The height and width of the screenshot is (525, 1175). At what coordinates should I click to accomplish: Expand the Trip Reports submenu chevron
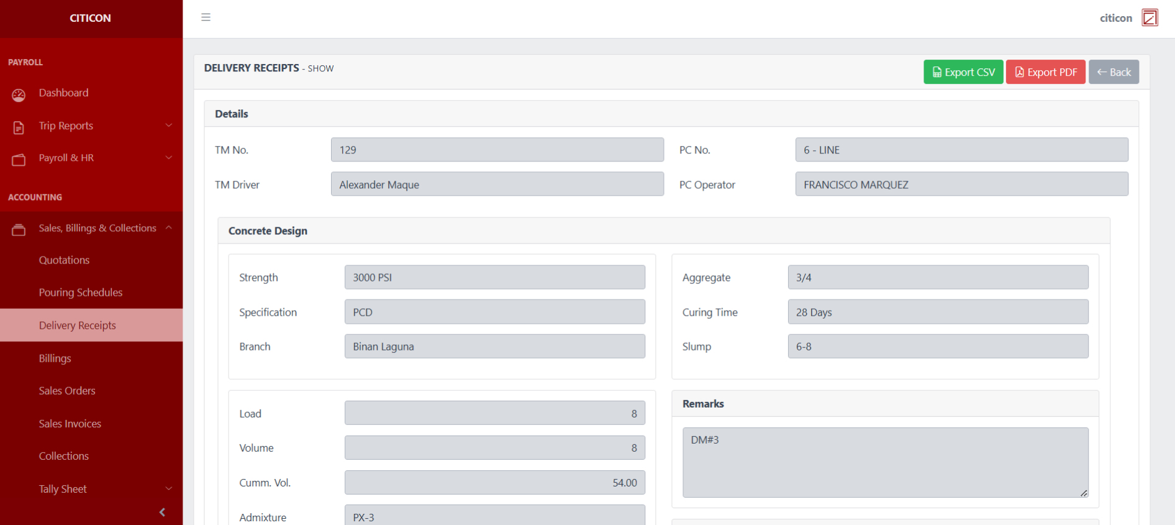[169, 126]
